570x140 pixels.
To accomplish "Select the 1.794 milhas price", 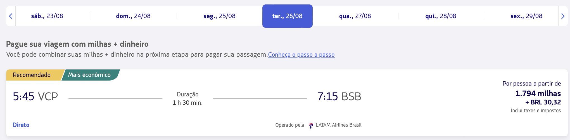I will coord(538,93).
